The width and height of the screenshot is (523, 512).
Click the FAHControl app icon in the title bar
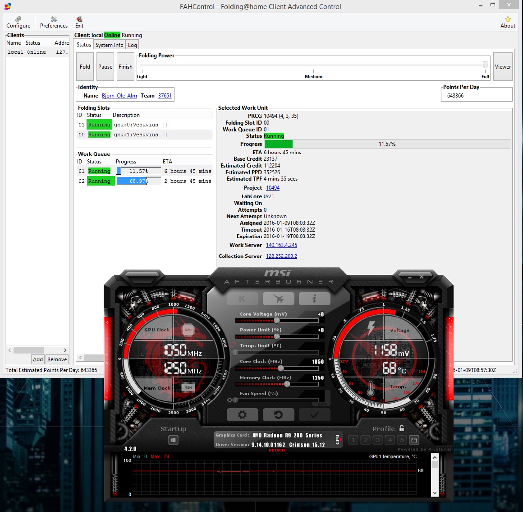click(x=7, y=6)
